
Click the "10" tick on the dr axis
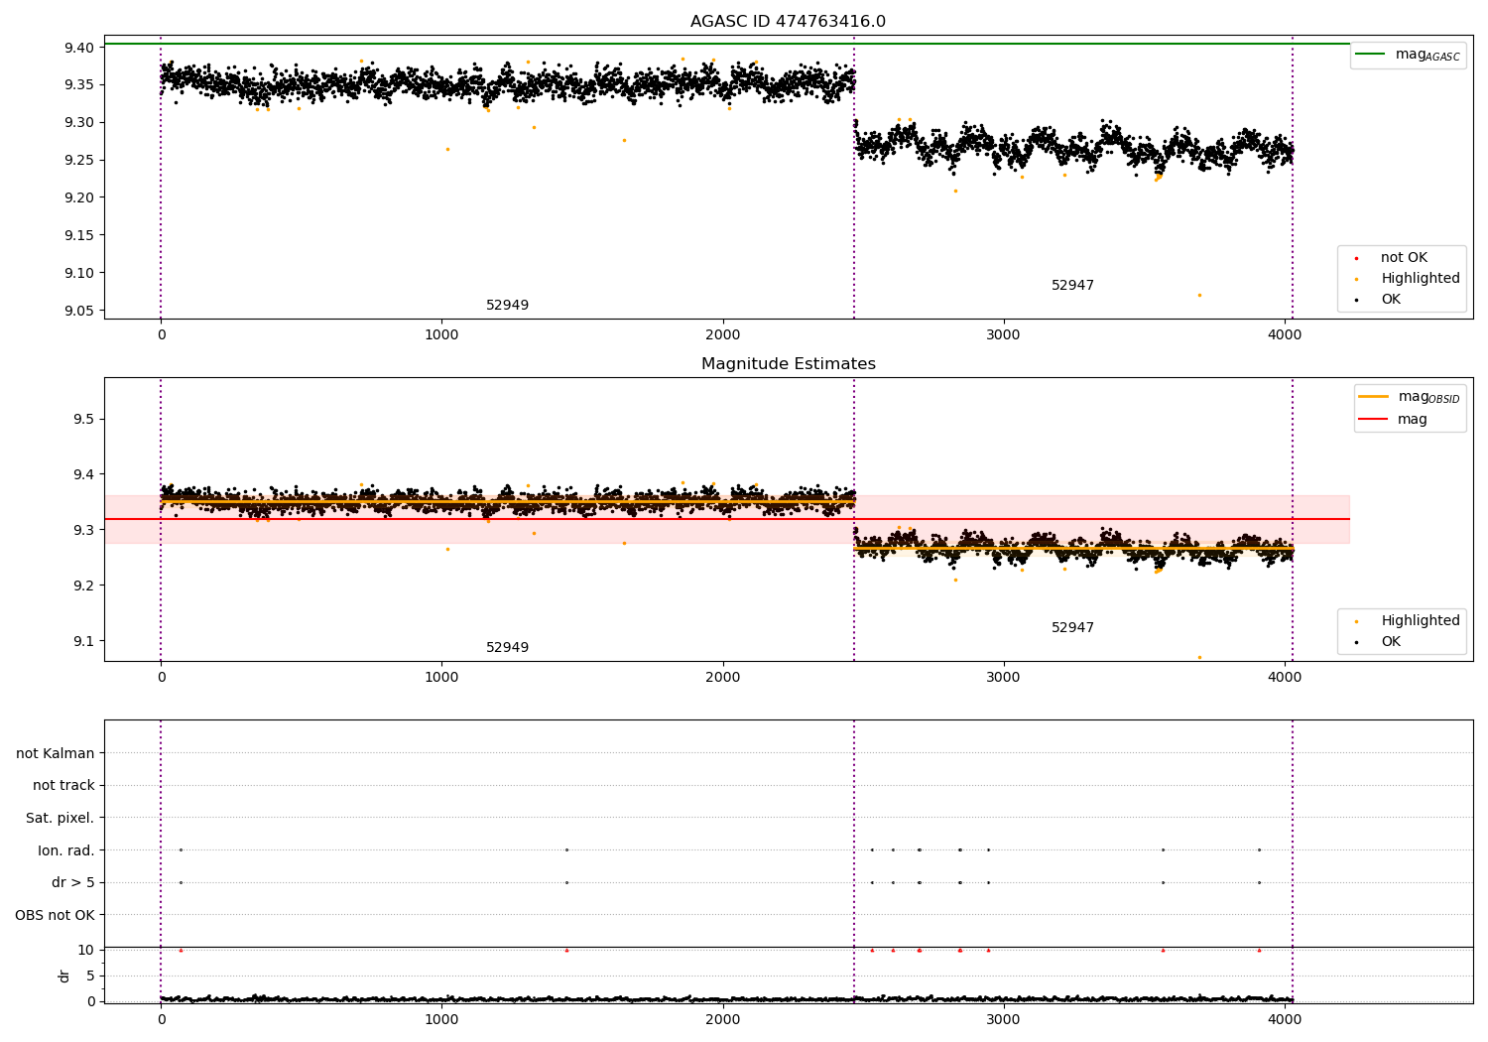[86, 951]
